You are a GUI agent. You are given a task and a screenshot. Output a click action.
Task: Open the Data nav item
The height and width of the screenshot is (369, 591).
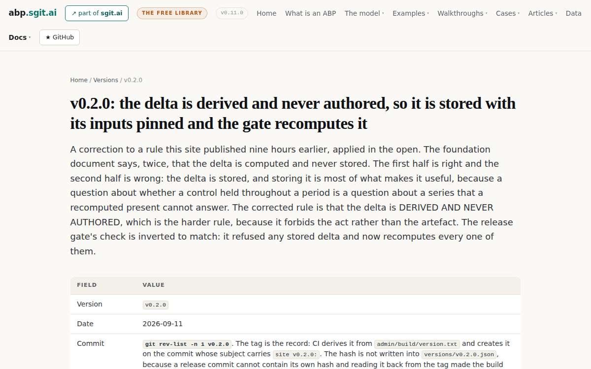574,13
